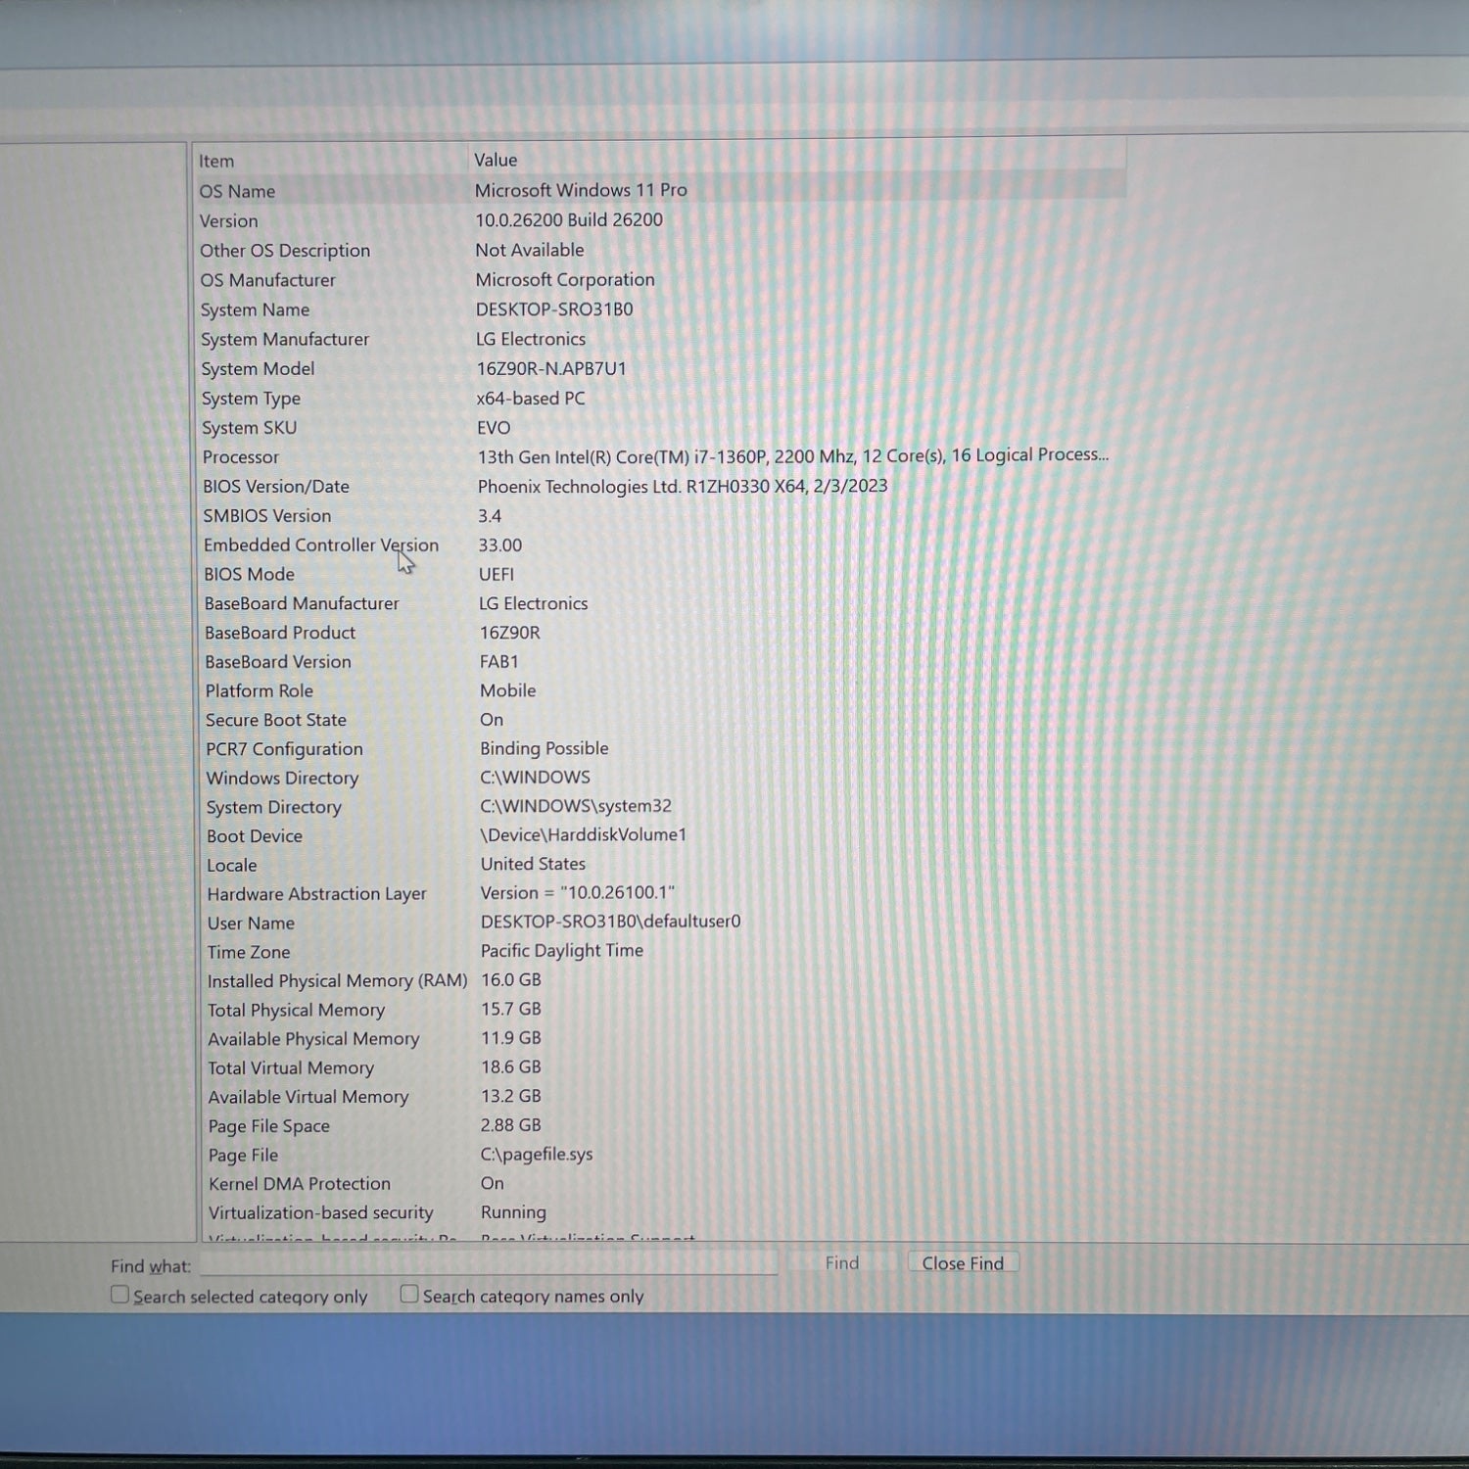Select the 'Locale' row
1469x1469 pixels.
pos(660,865)
